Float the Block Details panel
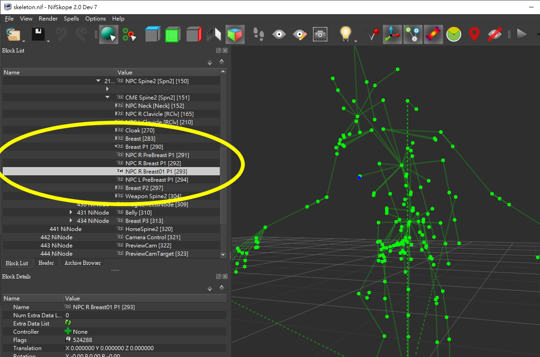540x357 pixels. point(218,276)
